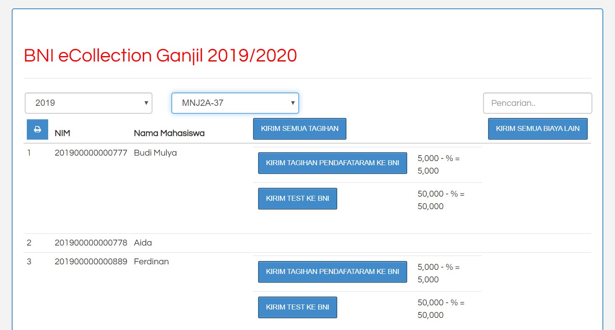Screen dimensions: 615x330
Task: Select student name Ferdinan
Action: [x=151, y=262]
